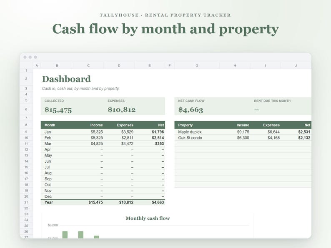Image resolution: width=331 pixels, height=248 pixels.
Task: Click the RENT DUE THIS MONTH label
Action: (x=272, y=101)
